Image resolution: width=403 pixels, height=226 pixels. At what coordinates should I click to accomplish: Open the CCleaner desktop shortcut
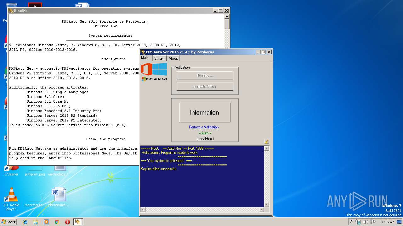click(x=11, y=171)
